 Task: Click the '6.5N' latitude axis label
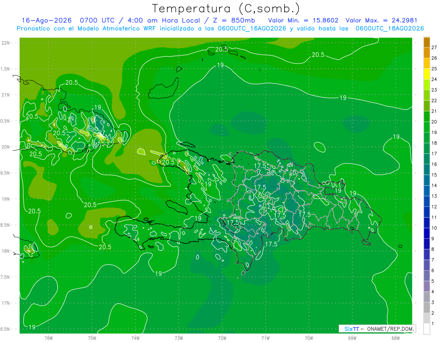click(6, 329)
